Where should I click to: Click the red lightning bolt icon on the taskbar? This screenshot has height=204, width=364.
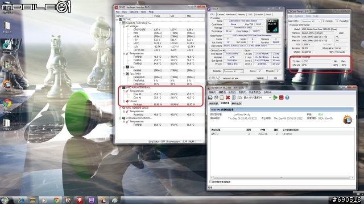(x=80, y=200)
